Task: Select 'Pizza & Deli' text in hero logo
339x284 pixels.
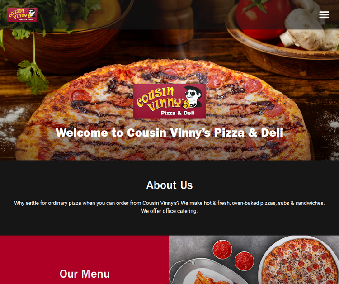Action: point(178,113)
